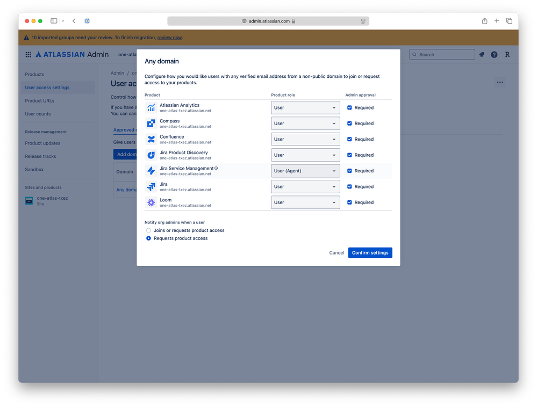Uncheck Required for Jira

click(x=349, y=186)
